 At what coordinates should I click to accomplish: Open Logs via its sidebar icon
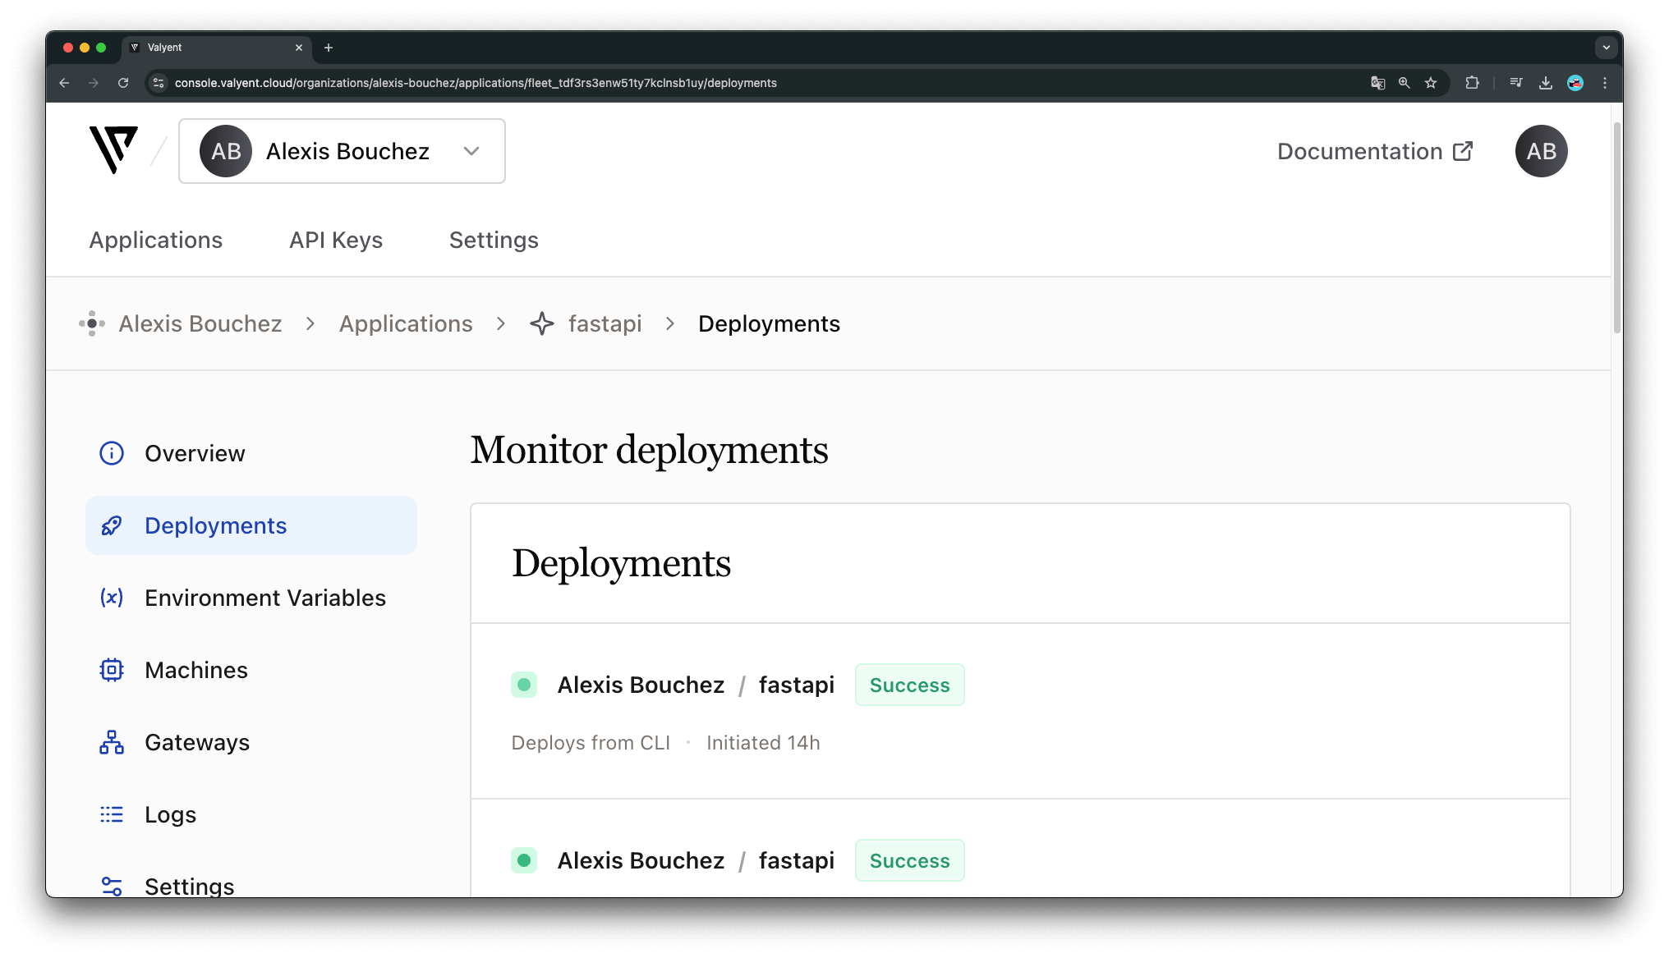(112, 814)
